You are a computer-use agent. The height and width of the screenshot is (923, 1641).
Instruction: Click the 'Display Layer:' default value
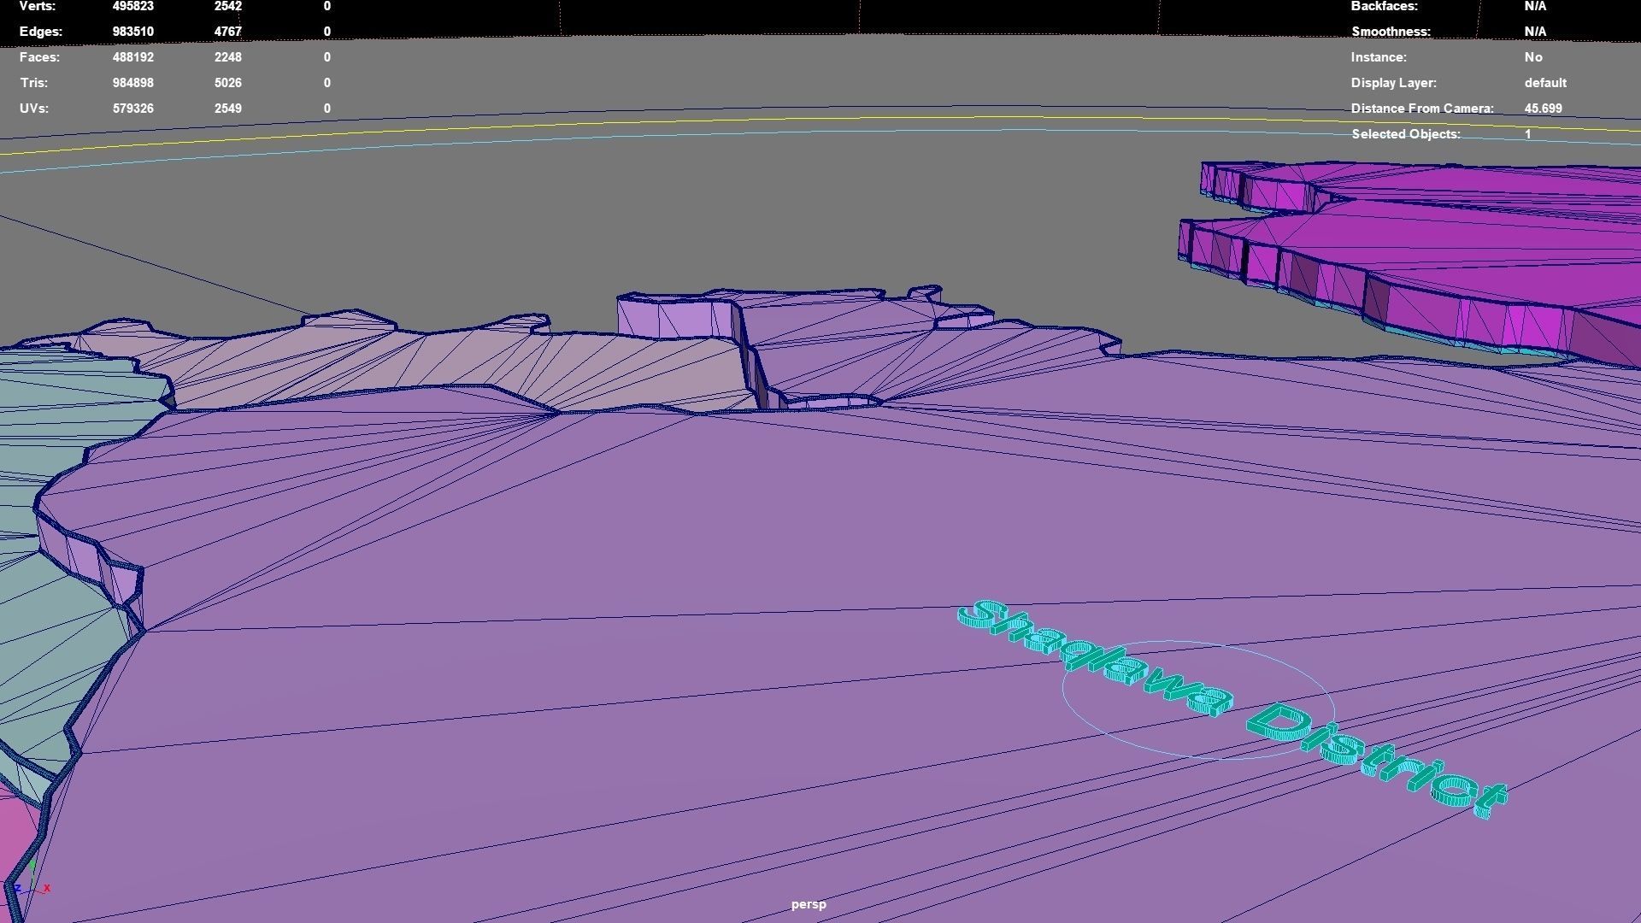tap(1544, 83)
